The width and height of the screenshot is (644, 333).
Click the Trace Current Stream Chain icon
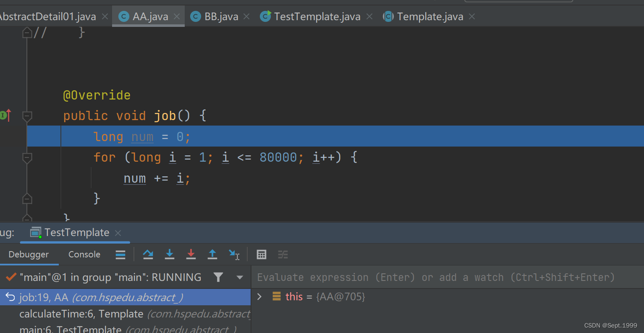pyautogui.click(x=283, y=254)
